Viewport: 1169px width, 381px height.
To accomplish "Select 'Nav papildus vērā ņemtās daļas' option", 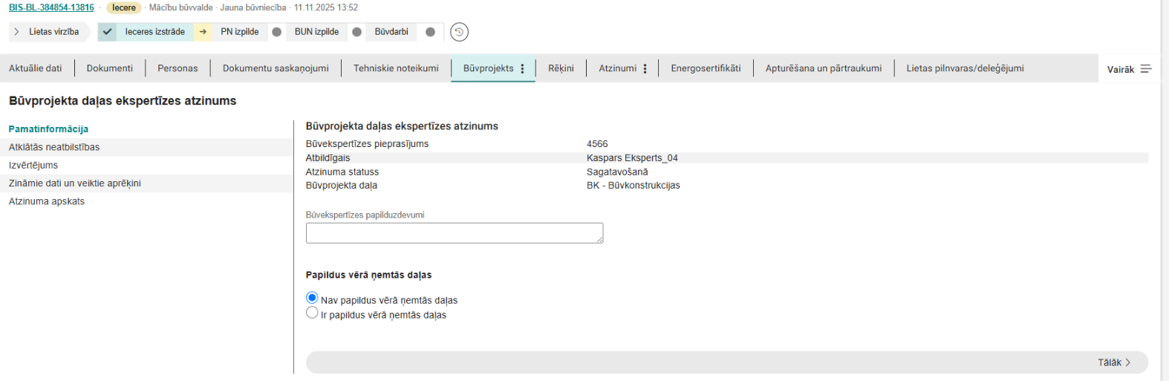I will tap(312, 298).
